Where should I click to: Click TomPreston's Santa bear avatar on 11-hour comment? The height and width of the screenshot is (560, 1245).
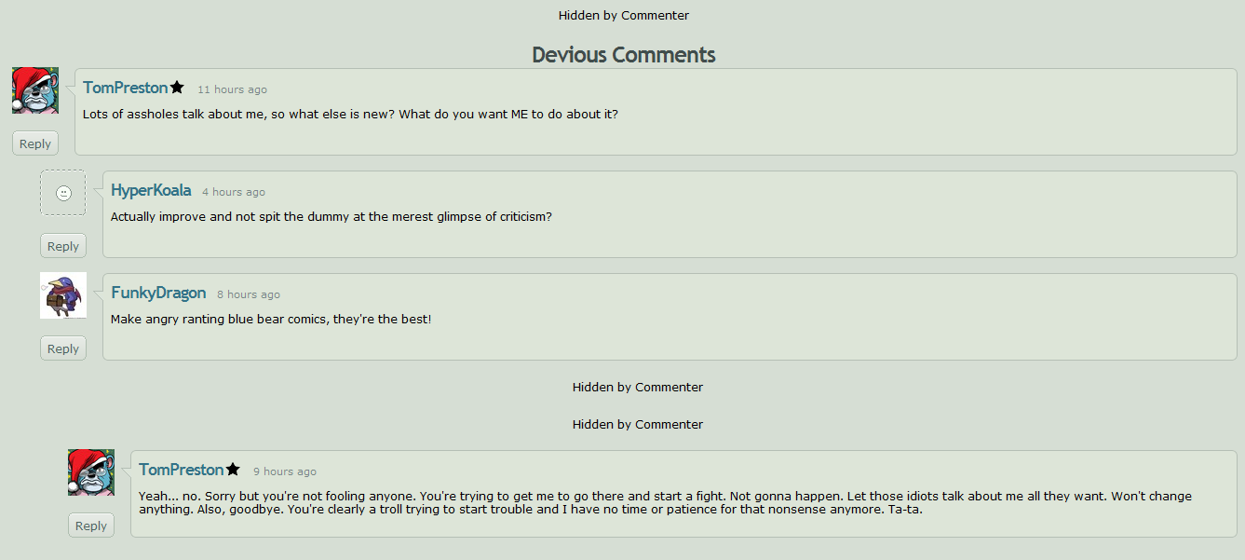coord(35,90)
